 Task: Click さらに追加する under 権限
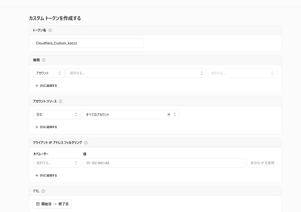coord(46,86)
